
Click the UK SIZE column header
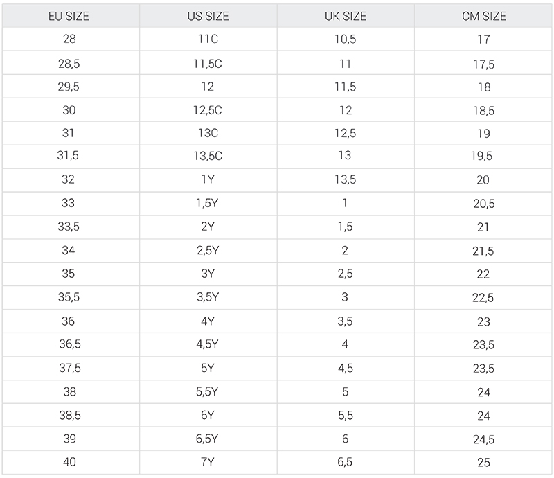(x=346, y=16)
